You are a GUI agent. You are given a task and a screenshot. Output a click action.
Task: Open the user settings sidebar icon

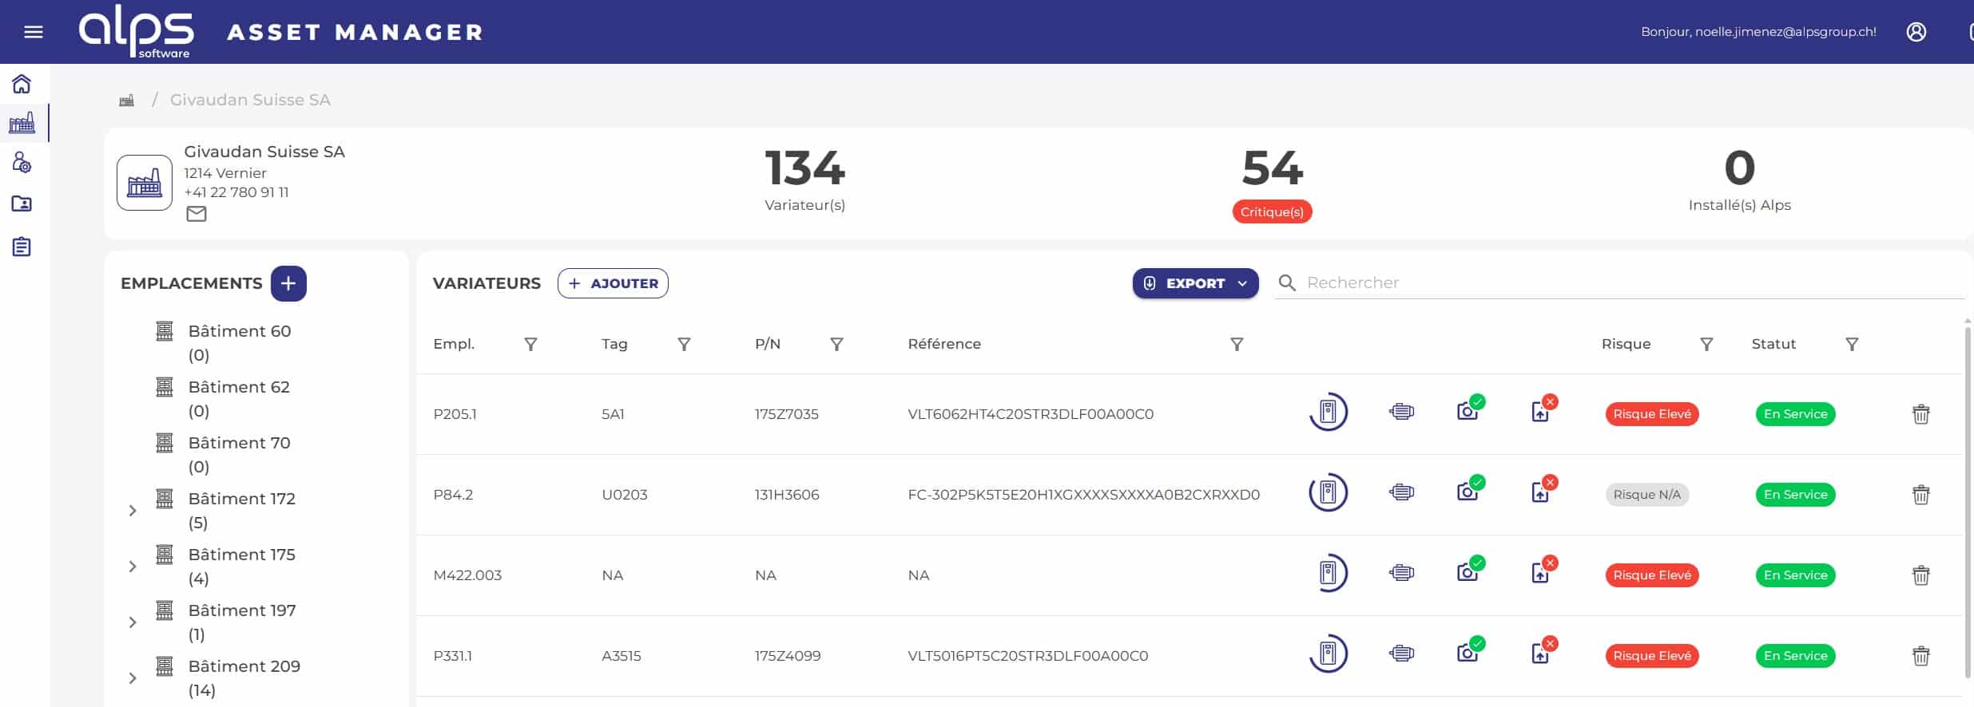click(x=22, y=163)
